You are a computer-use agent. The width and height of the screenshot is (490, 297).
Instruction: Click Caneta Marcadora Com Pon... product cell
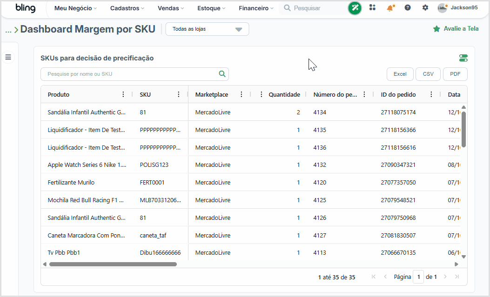pos(86,236)
